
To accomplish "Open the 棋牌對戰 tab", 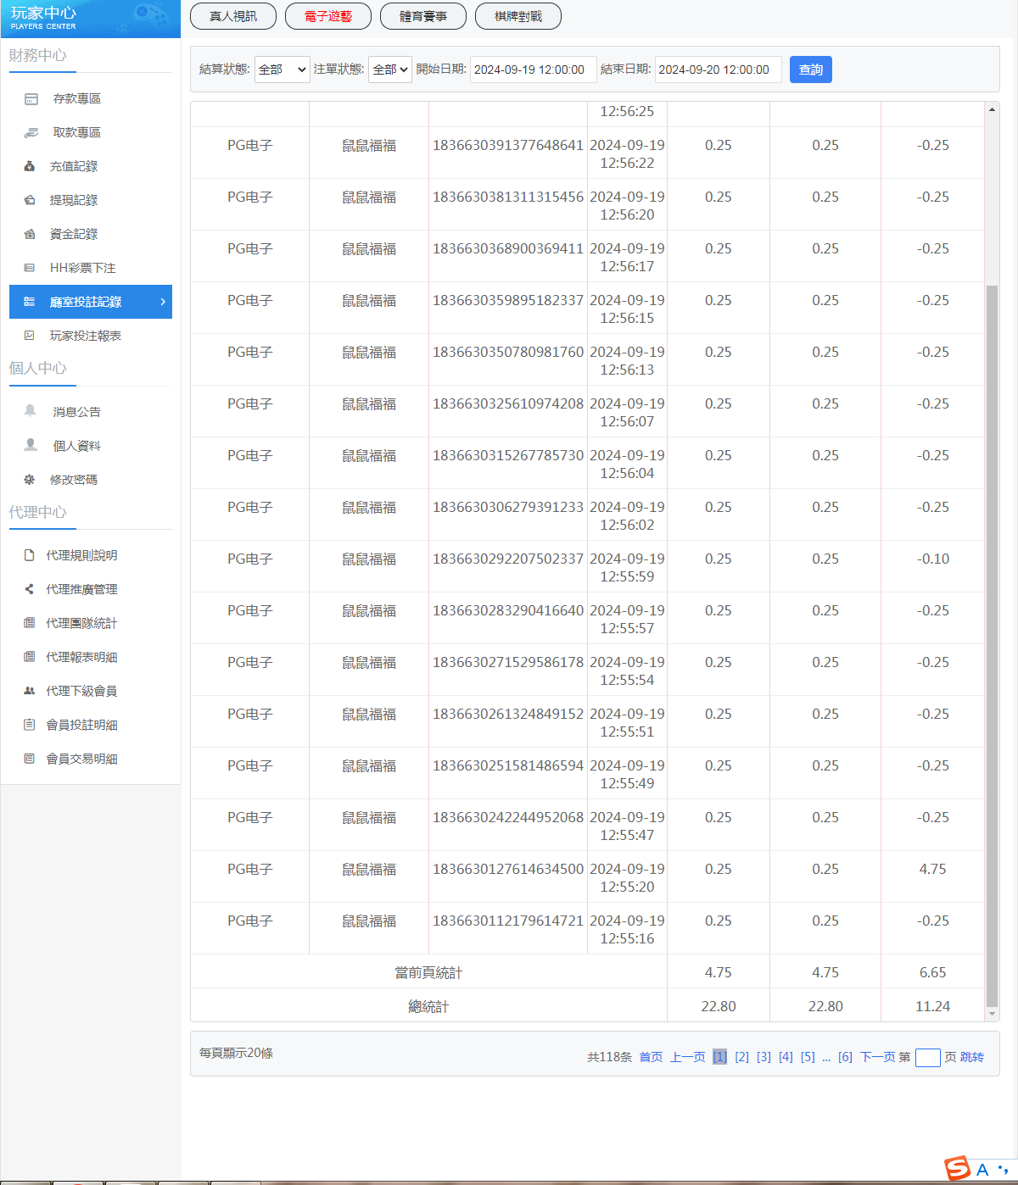I will click(518, 16).
